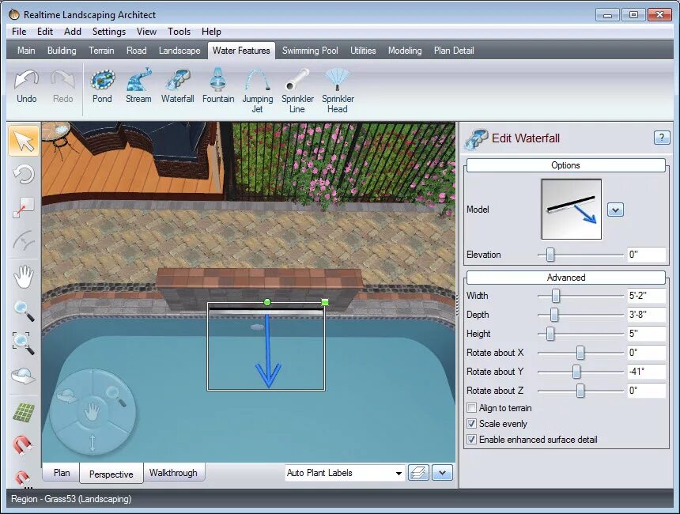Open the Settings menu

tap(109, 32)
